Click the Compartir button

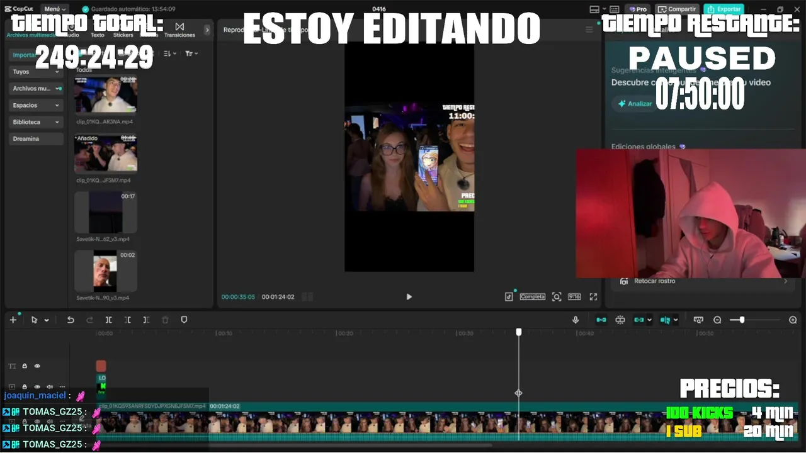[x=677, y=9]
